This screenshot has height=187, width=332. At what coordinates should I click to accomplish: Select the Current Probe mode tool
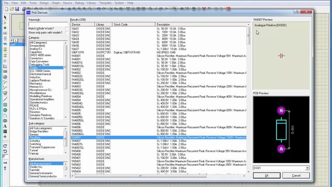pyautogui.click(x=5, y=88)
